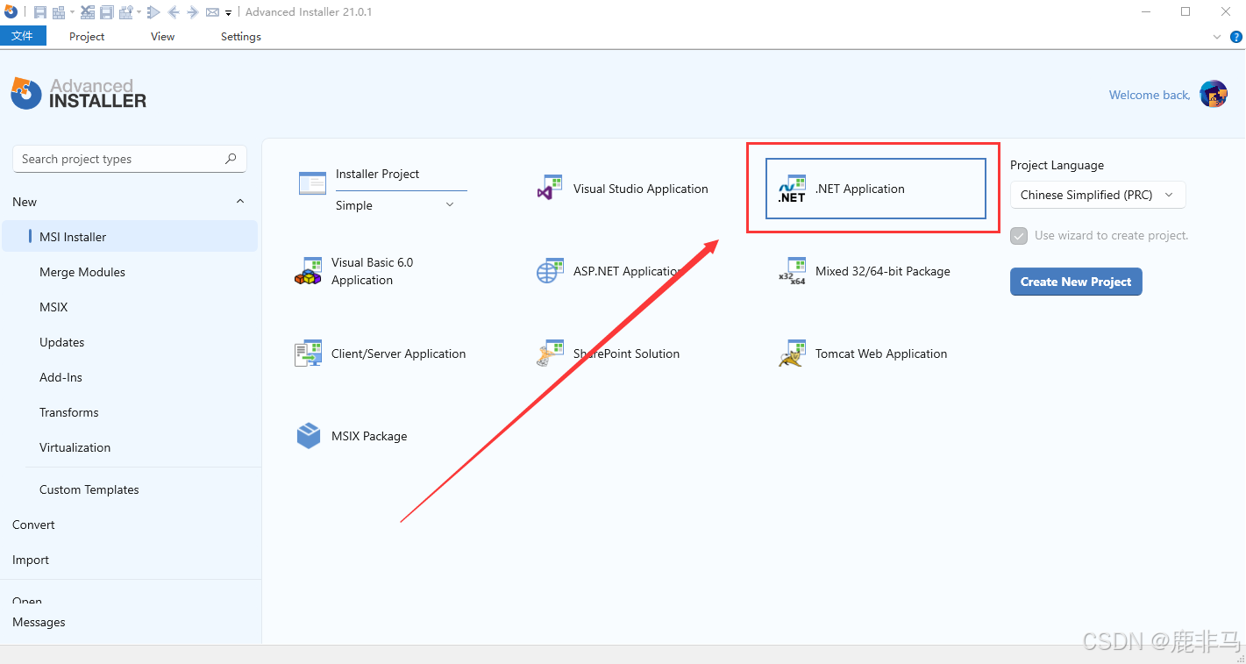Open the Build icon's dropdown arrow
Viewport: 1246px width, 664px height.
[x=72, y=12]
